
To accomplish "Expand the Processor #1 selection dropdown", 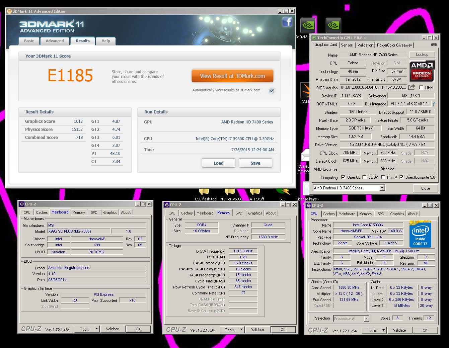I will pos(366,319).
